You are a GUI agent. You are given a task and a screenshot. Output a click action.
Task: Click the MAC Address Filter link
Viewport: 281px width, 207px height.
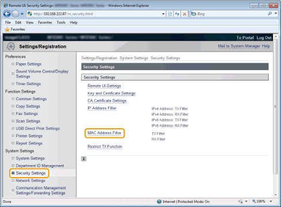[105, 133]
